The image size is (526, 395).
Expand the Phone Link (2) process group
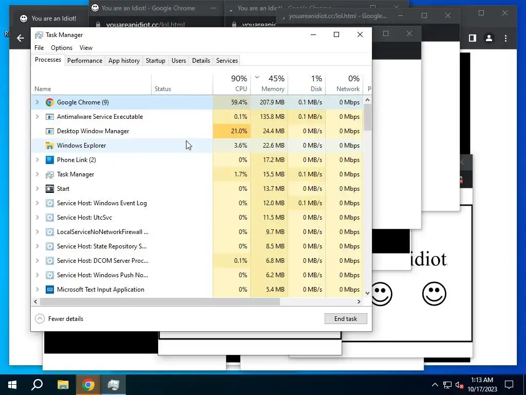37,160
